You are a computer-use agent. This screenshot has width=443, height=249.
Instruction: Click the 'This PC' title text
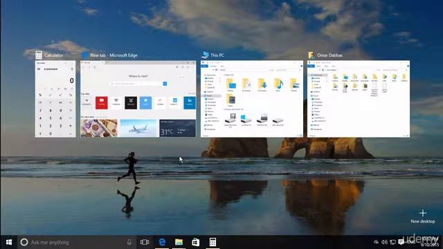pos(217,55)
